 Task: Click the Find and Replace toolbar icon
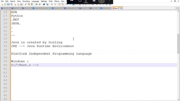point(47,4)
